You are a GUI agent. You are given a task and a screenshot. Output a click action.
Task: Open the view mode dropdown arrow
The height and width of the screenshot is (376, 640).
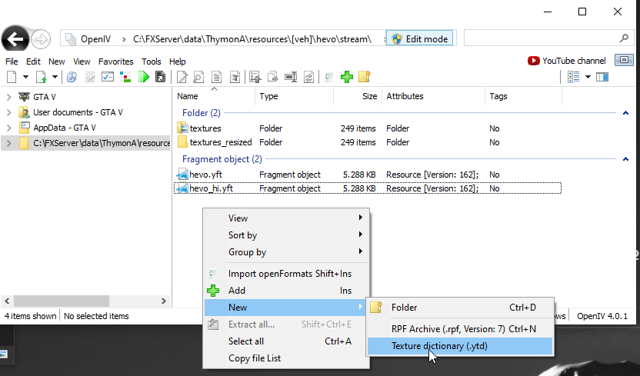(x=588, y=77)
